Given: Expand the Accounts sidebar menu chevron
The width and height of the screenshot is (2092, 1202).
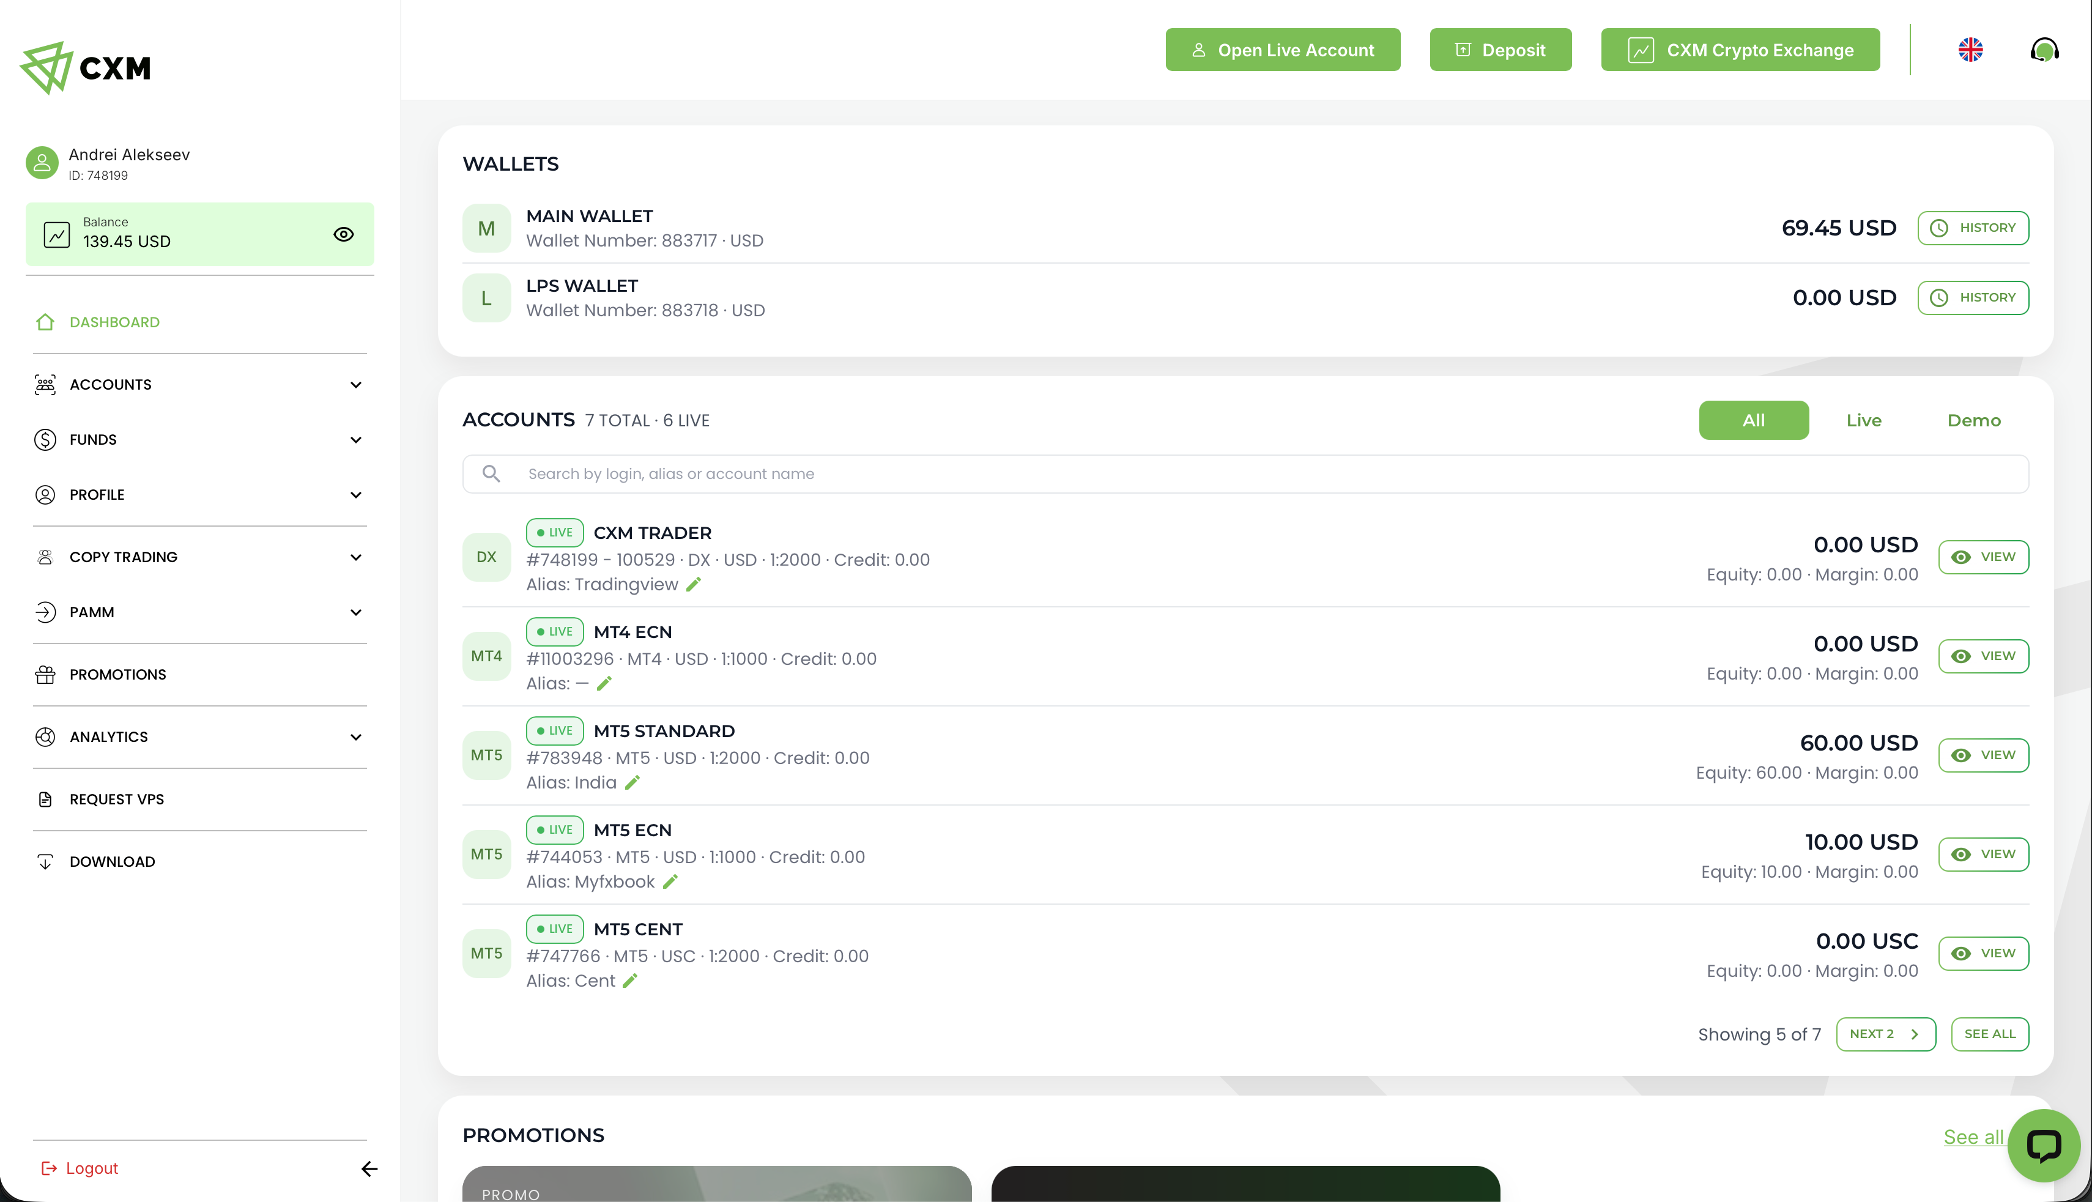Looking at the screenshot, I should click(x=356, y=385).
